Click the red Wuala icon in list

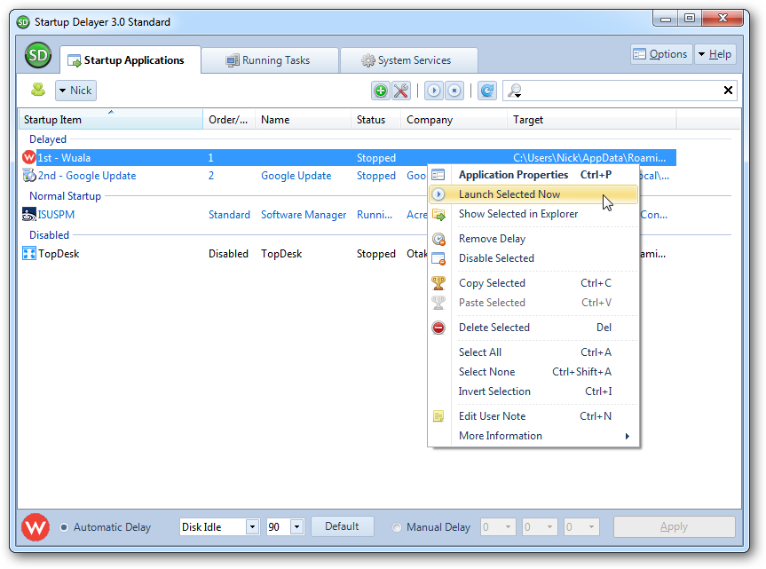[28, 158]
